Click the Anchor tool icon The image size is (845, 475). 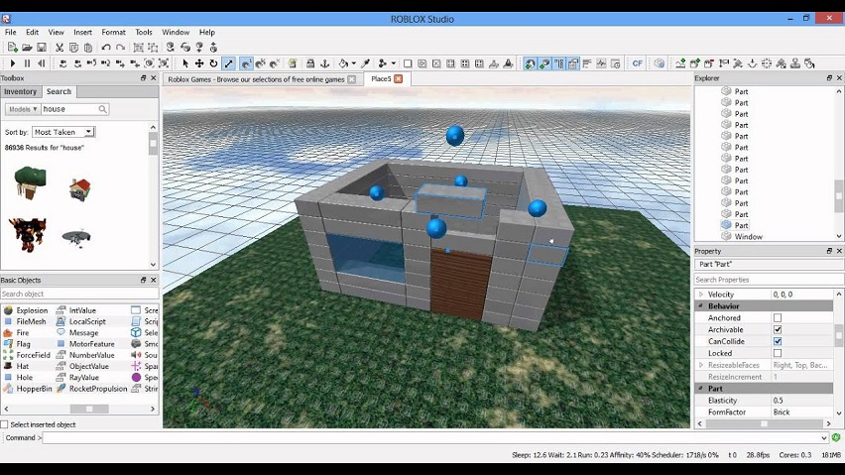click(x=325, y=63)
